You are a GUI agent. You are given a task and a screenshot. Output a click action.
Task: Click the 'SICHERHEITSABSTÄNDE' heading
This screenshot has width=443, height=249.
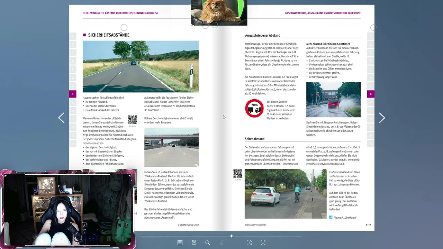tap(109, 35)
